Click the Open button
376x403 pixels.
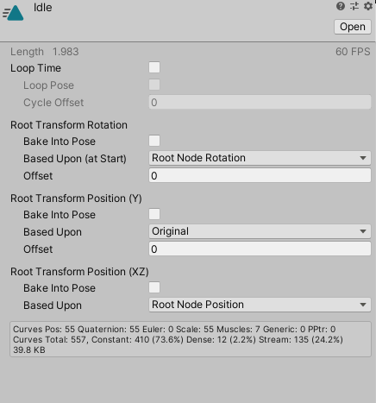[353, 27]
